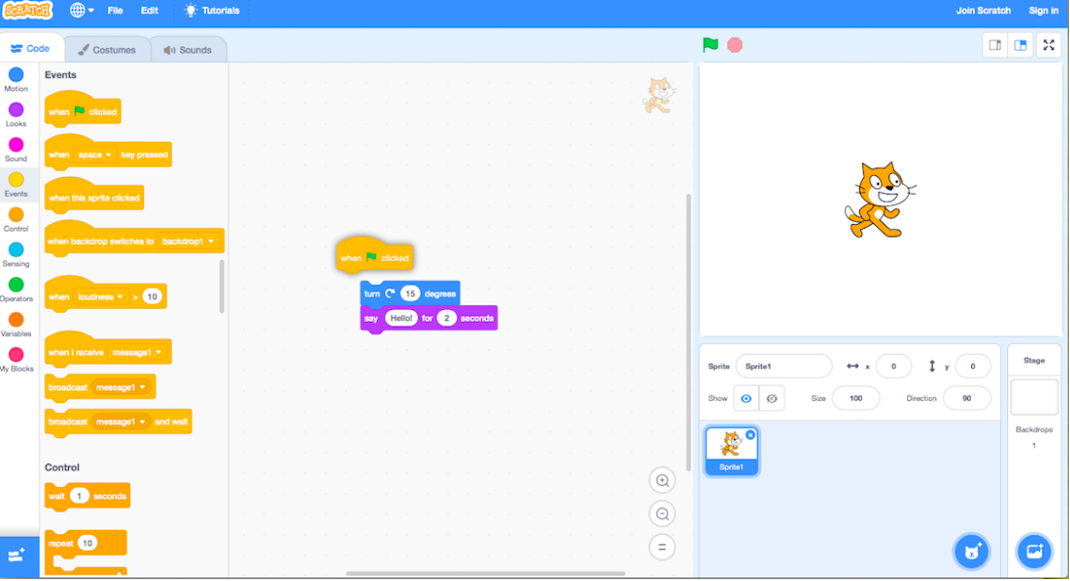Click the 15 degrees value in turn block
Viewport: 1070px width, 581px height.
pos(410,294)
